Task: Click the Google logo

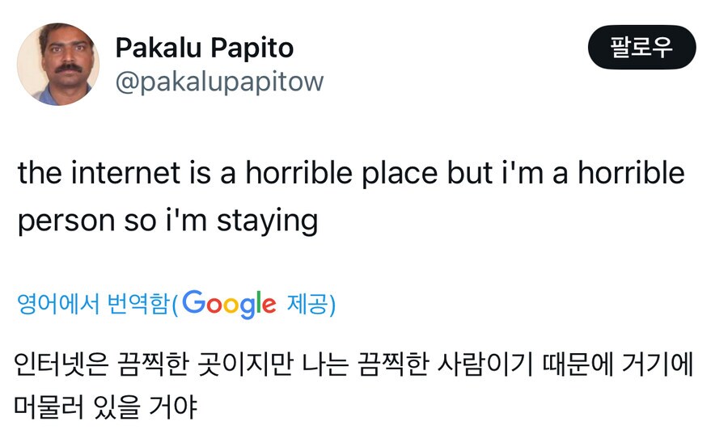Action: [x=230, y=304]
